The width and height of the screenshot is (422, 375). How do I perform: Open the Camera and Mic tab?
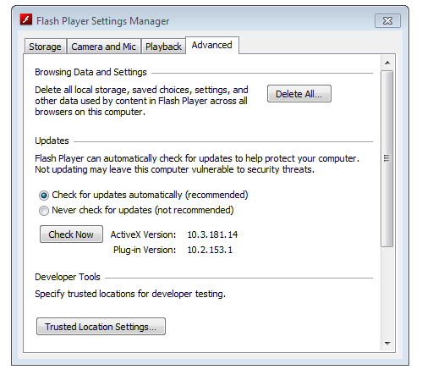pyautogui.click(x=103, y=47)
